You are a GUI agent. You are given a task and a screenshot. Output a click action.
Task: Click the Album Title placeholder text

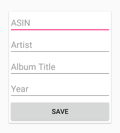(33, 67)
